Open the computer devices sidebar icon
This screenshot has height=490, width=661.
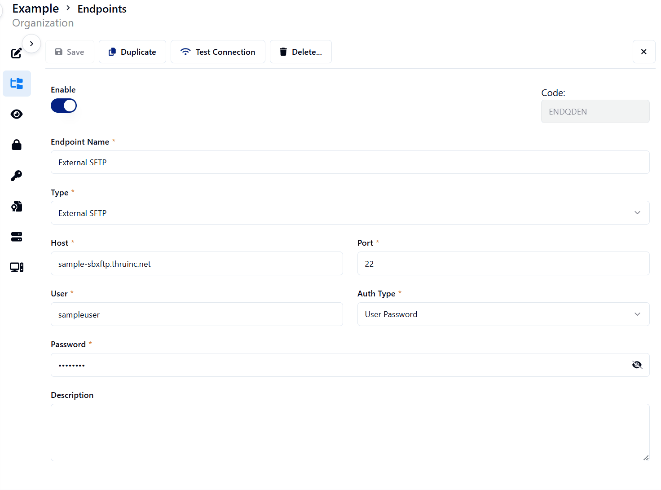pos(17,267)
